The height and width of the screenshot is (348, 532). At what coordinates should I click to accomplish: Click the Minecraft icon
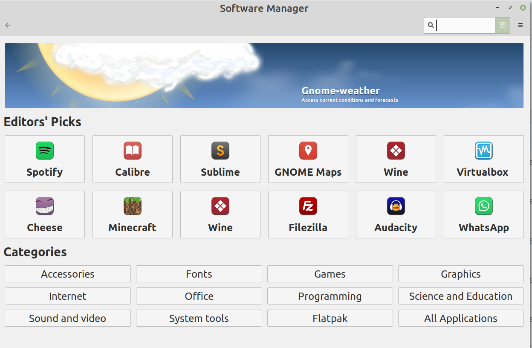click(x=132, y=214)
